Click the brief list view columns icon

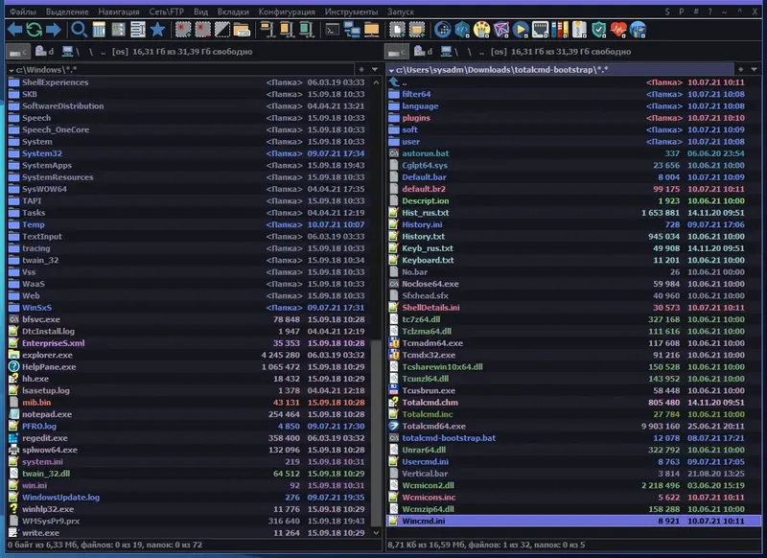point(99,30)
